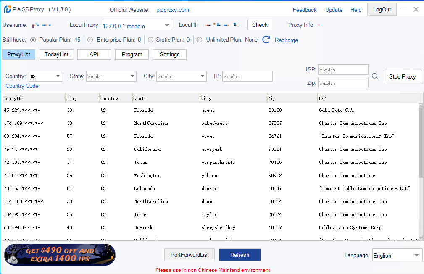
Task: Close the Pia S5 Proxy window
Action: point(416,9)
